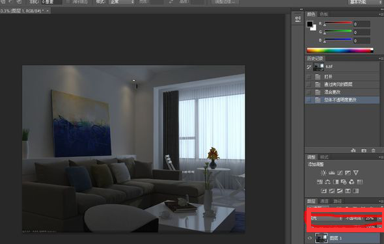384x244 pixels.
Task: Delete current history state with trash icon
Action: [x=373, y=150]
